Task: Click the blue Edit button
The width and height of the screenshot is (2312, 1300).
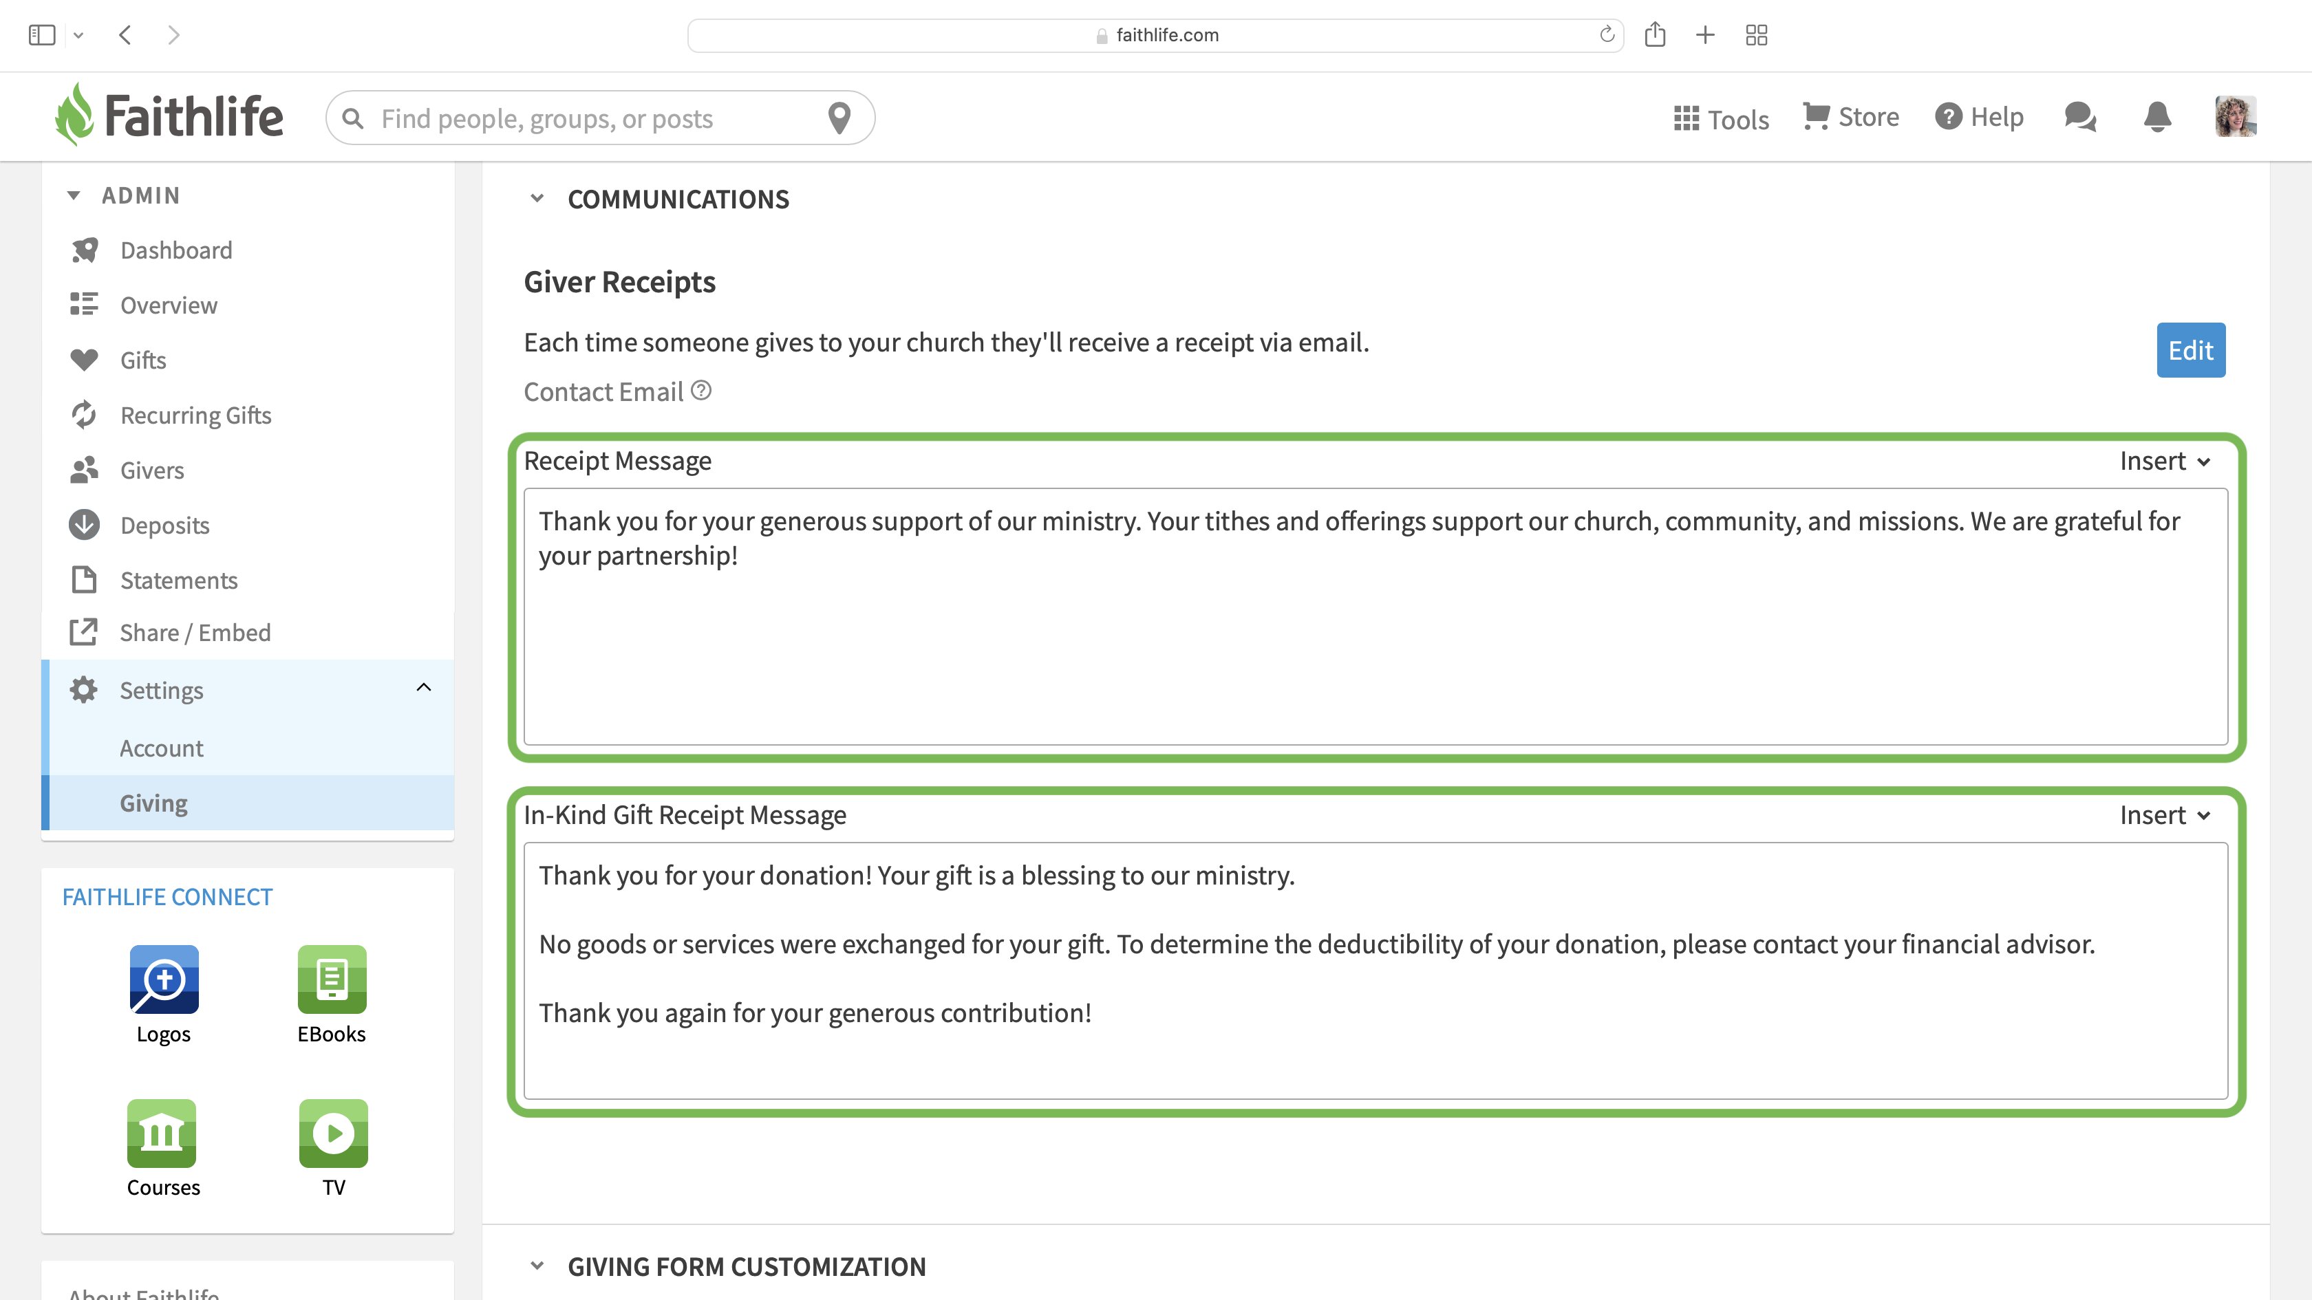Action: point(2191,350)
